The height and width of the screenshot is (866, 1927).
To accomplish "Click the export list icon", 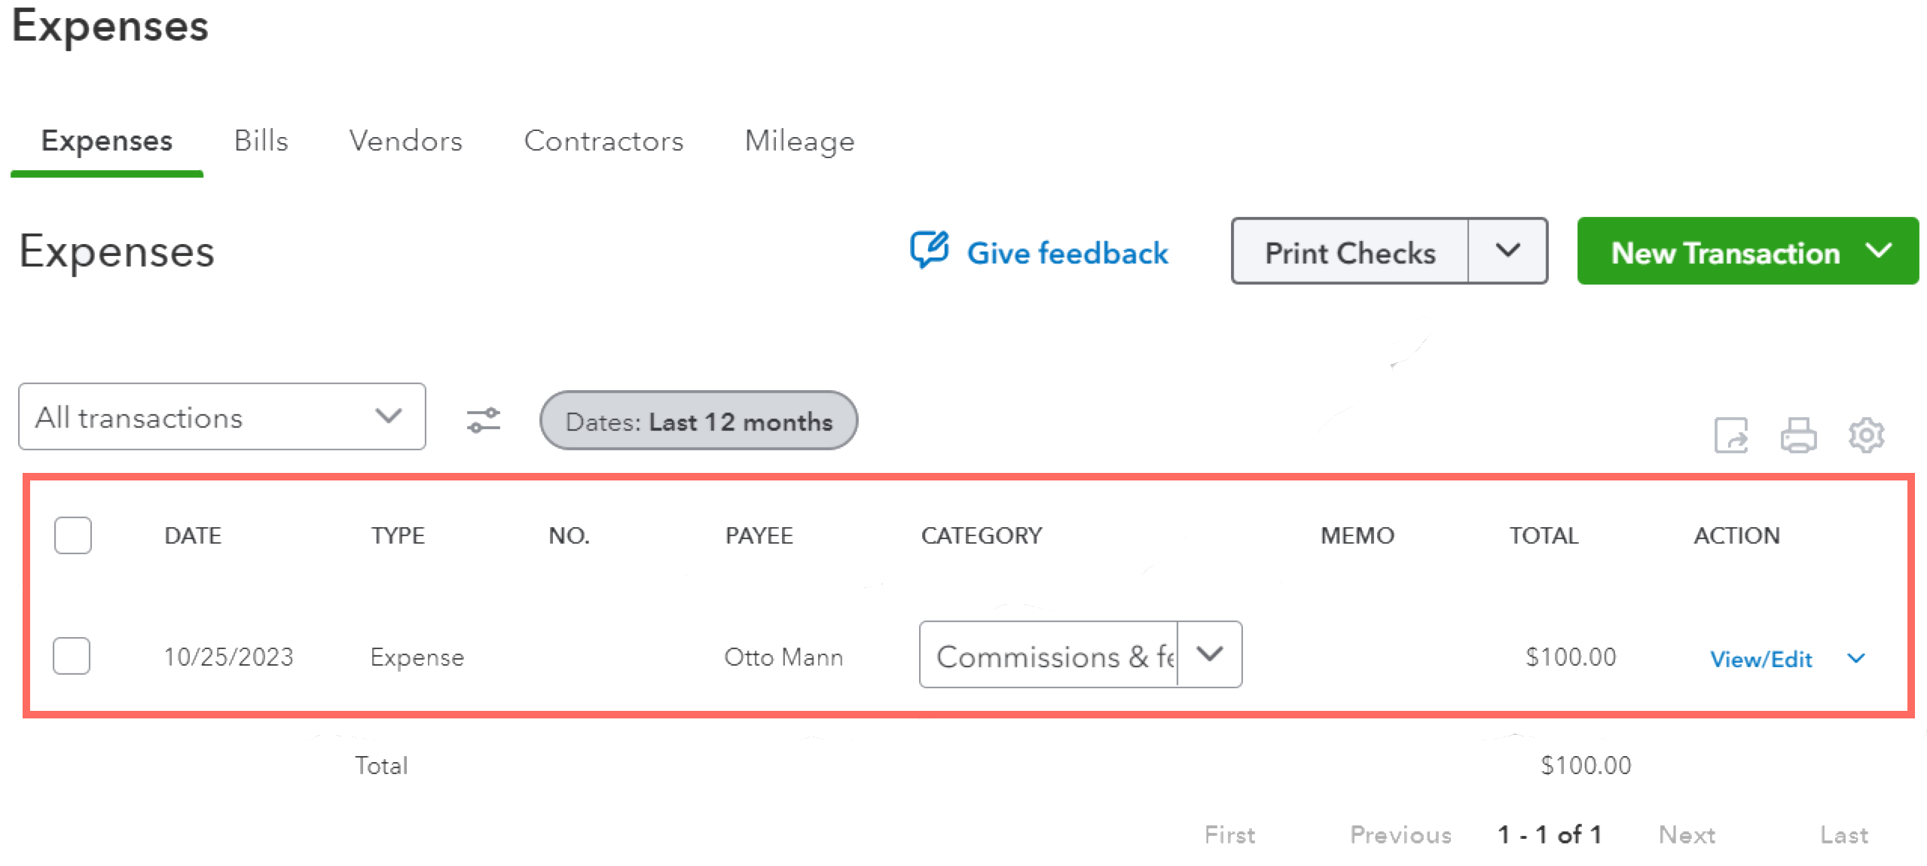I will [1730, 435].
